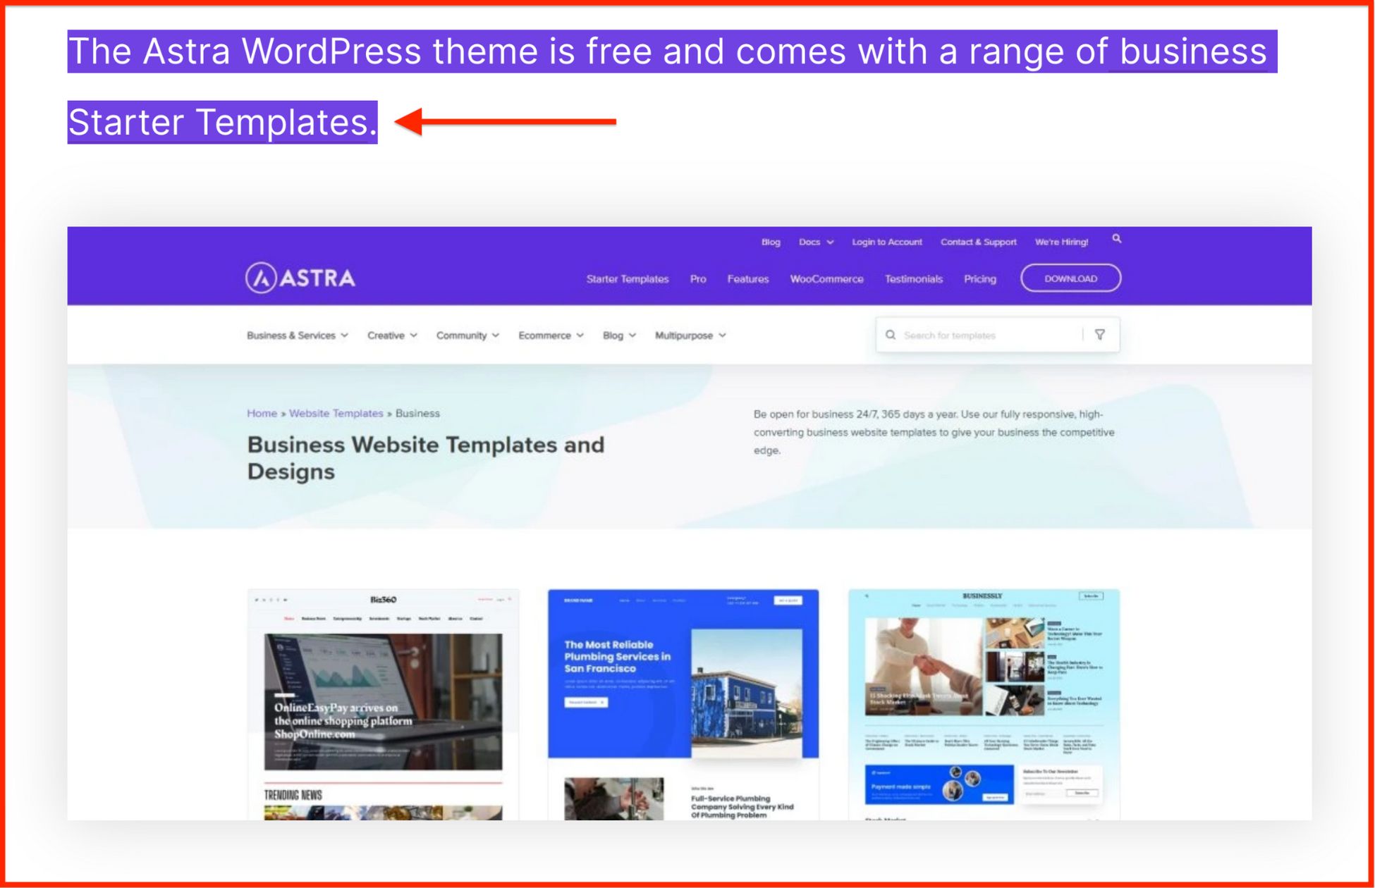Open Contact & Support link

click(979, 242)
